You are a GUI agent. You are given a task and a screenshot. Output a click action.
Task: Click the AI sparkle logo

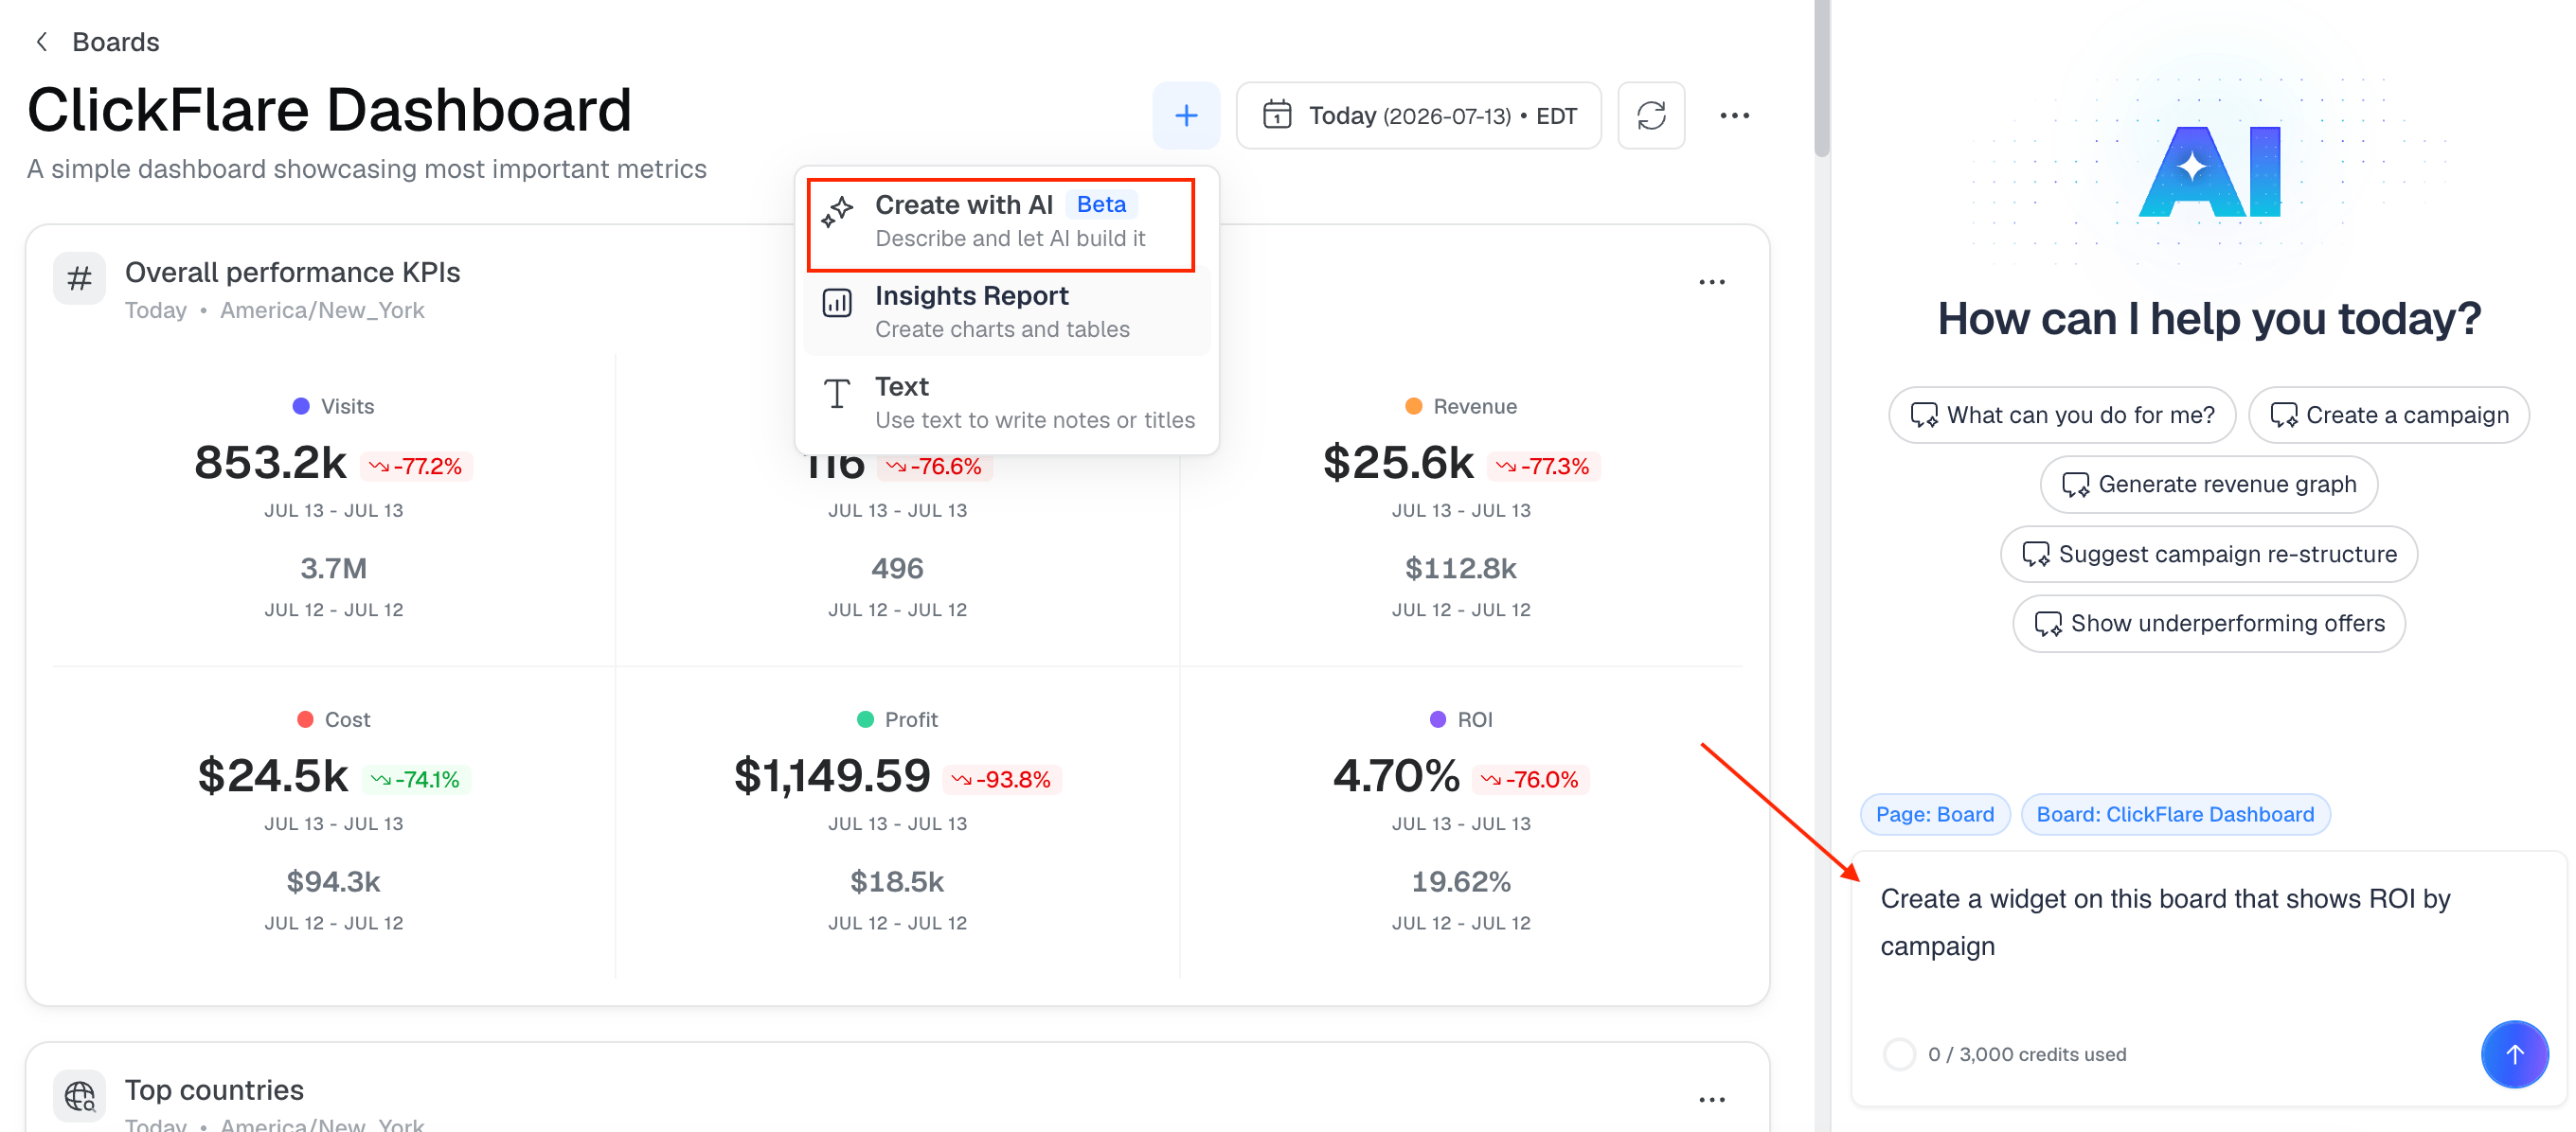tap(2209, 169)
